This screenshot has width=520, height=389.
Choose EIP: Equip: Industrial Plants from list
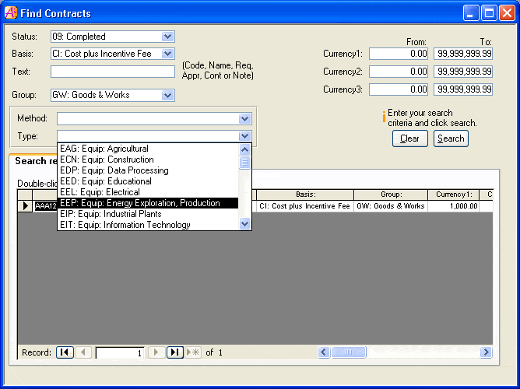(x=148, y=214)
